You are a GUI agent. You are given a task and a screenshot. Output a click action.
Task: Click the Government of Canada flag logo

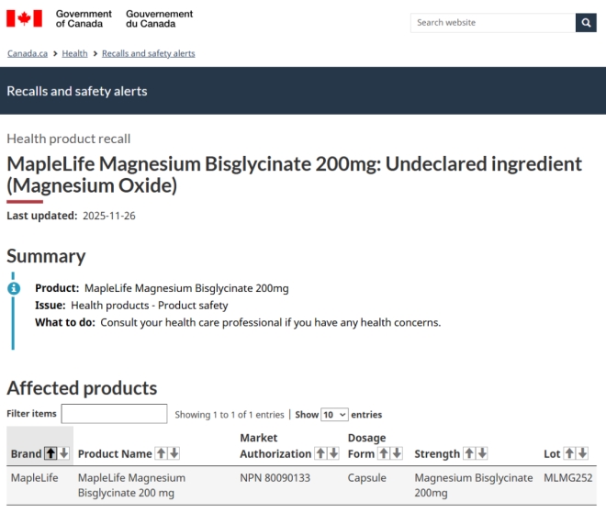[x=26, y=18]
